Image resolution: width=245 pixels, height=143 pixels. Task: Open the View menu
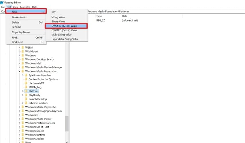click(x=16, y=7)
